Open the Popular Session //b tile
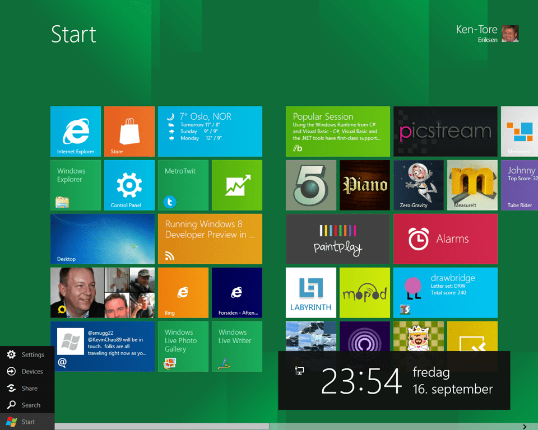The image size is (538, 430). tap(338, 132)
